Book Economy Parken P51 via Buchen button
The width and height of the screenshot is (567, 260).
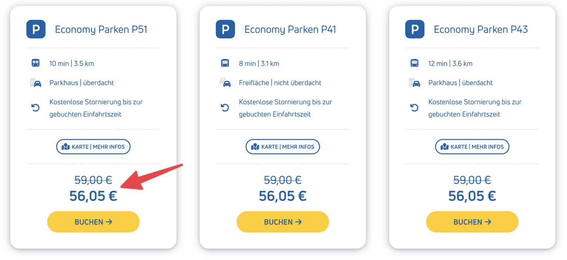pos(93,222)
